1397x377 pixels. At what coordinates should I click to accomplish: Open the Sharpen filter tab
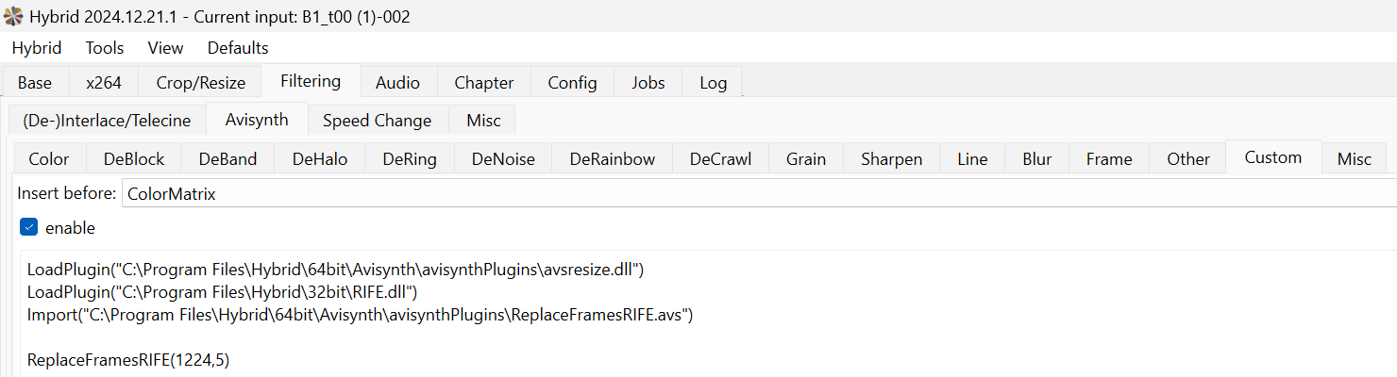click(x=891, y=159)
